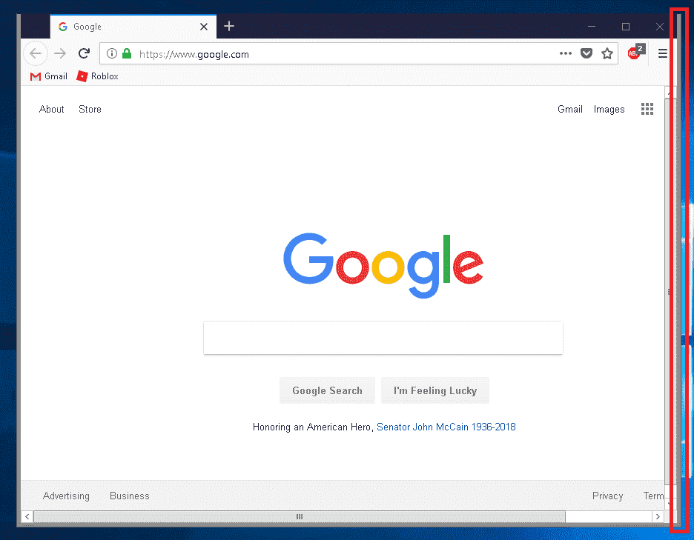Open the Adblock extension icon
The width and height of the screenshot is (694, 540).
[636, 52]
